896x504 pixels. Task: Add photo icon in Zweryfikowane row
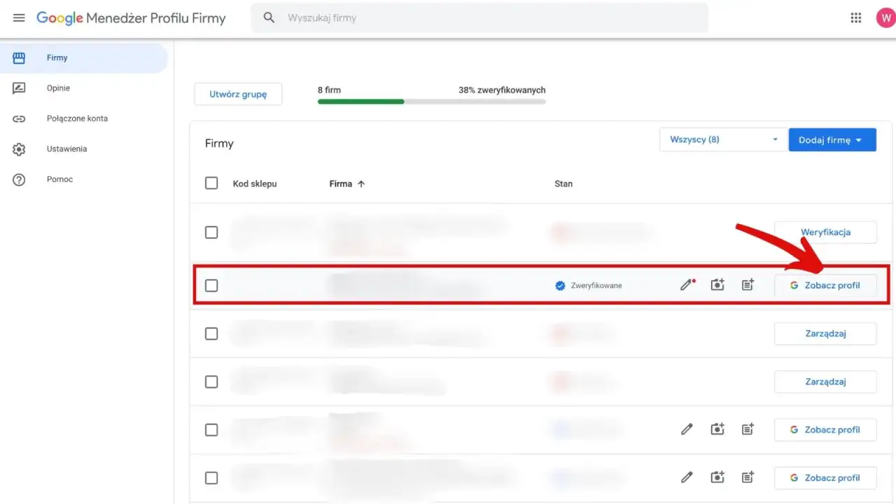pos(717,285)
